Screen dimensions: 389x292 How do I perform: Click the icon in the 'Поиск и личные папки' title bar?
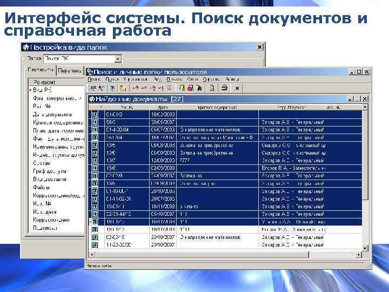[x=90, y=72]
